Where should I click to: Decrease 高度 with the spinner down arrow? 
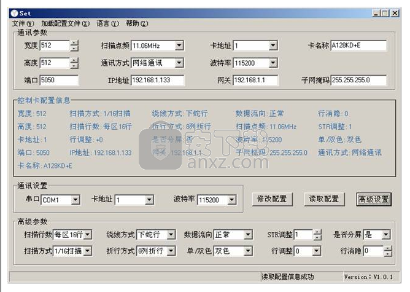point(74,66)
